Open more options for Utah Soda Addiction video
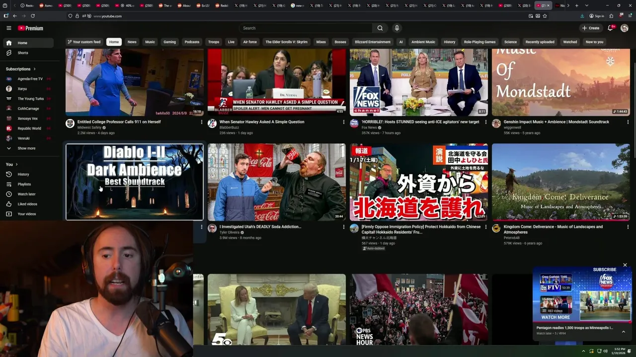636x357 pixels. pos(343,227)
